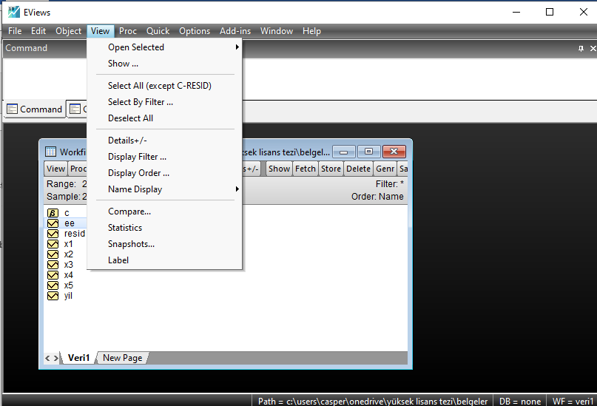The image size is (597, 406).
Task: Open the Add-ins menu
Action: [235, 31]
